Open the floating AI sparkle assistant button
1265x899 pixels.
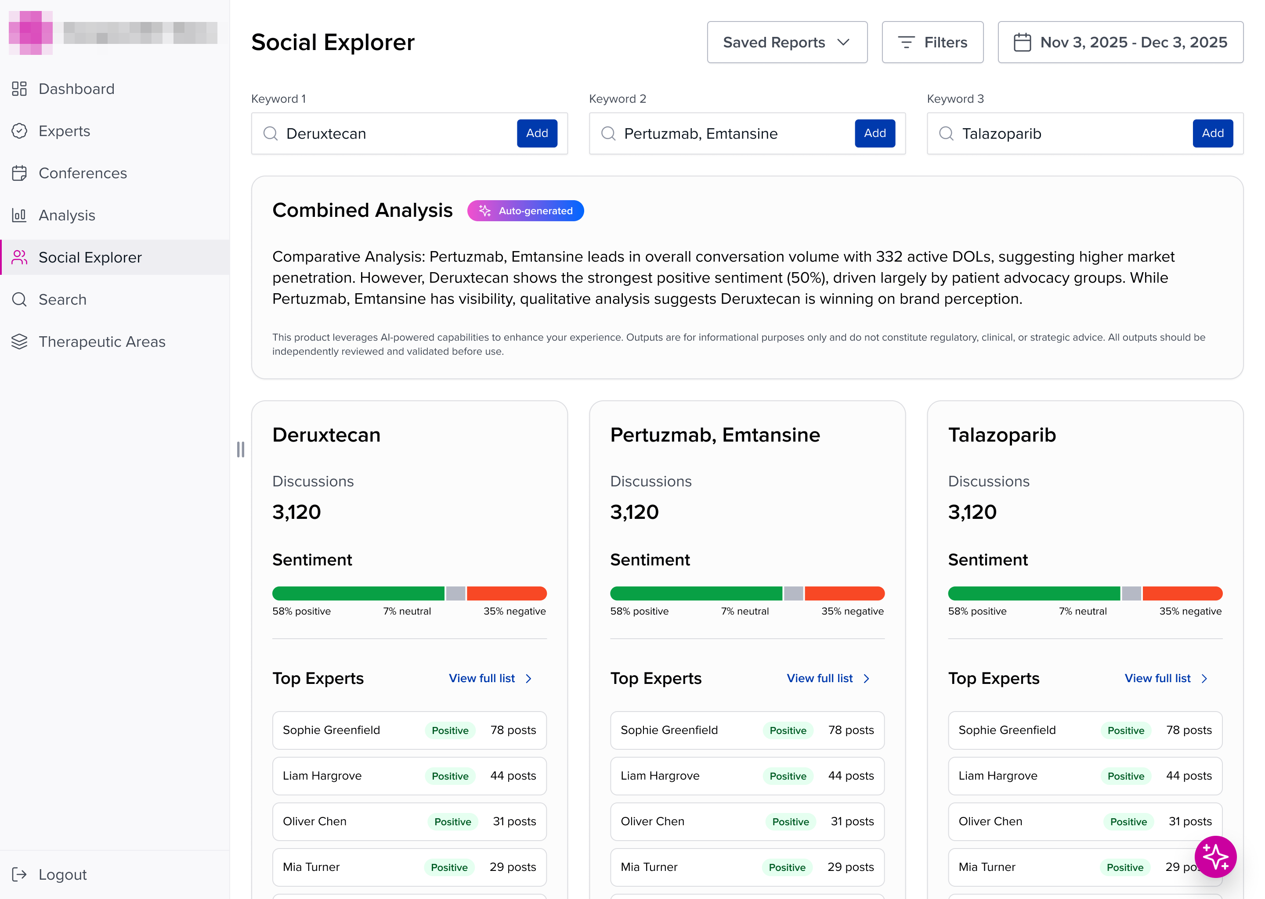(1215, 856)
